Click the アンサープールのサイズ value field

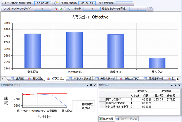pos(42,9)
